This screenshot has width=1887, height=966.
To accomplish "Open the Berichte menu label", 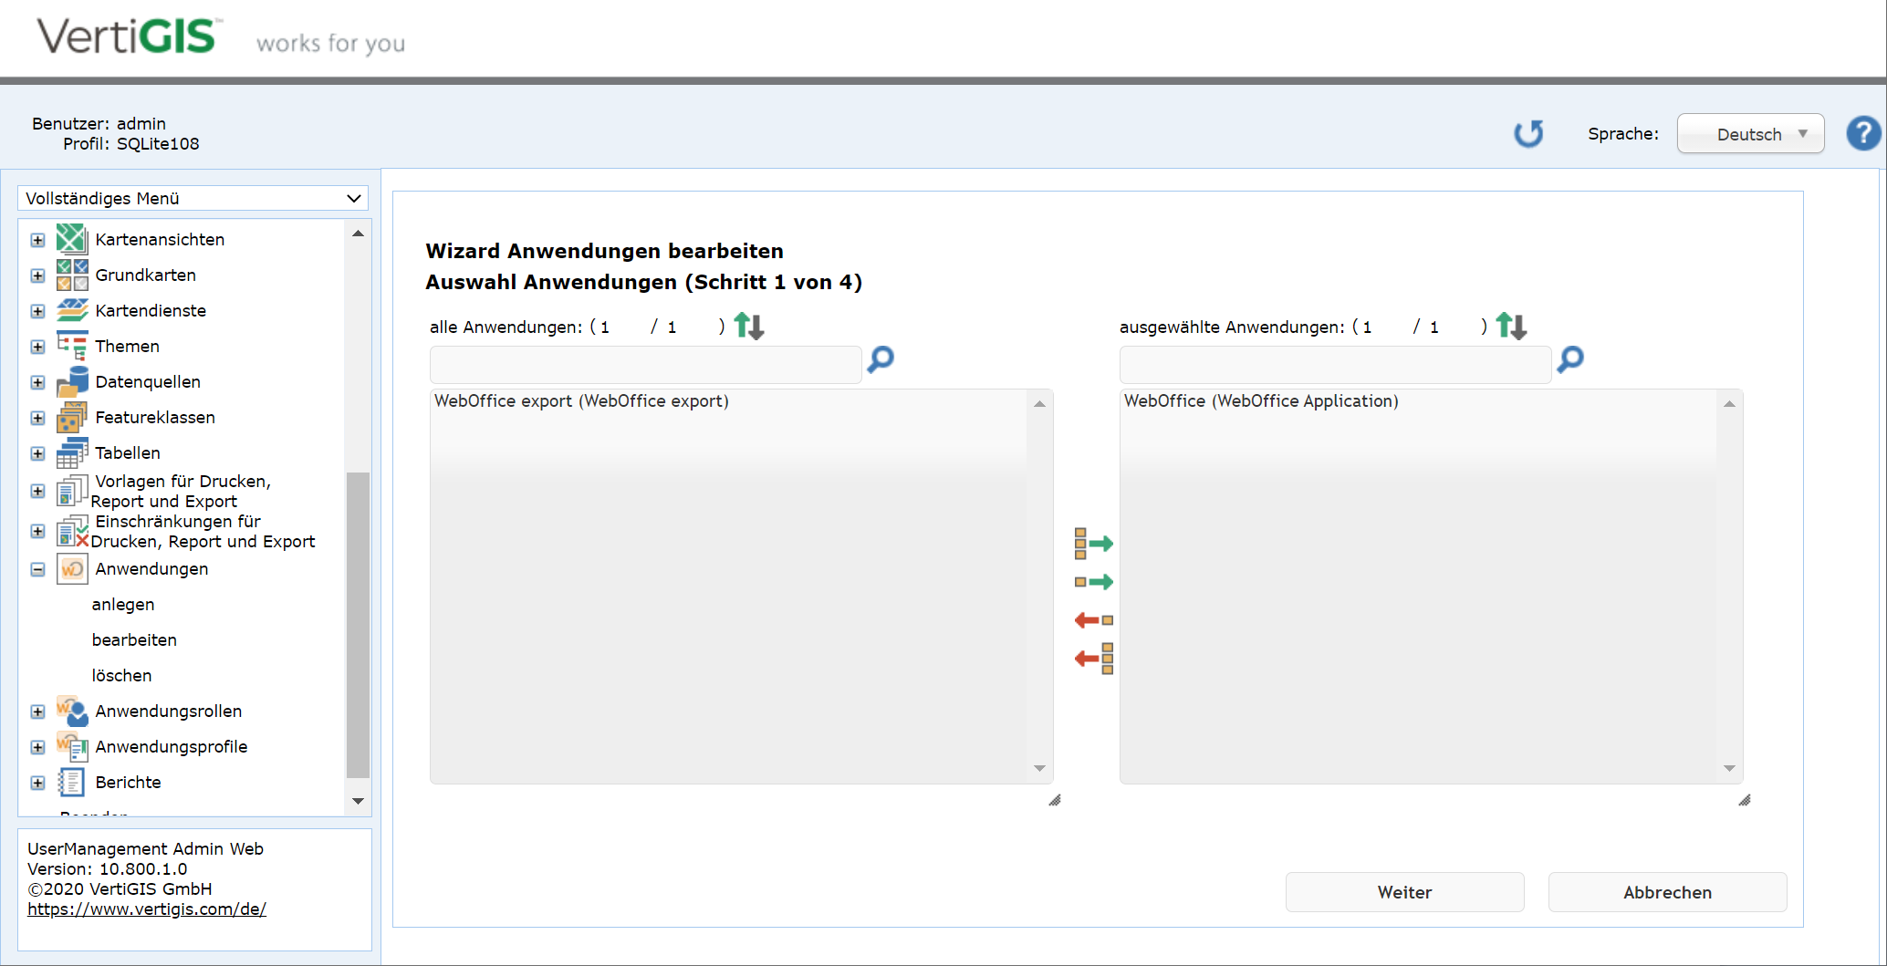I will (128, 782).
